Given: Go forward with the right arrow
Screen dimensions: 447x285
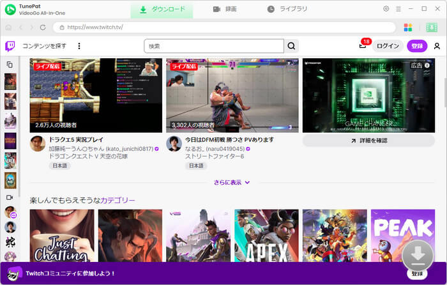Looking at the screenshot, I should pyautogui.click(x=32, y=27).
